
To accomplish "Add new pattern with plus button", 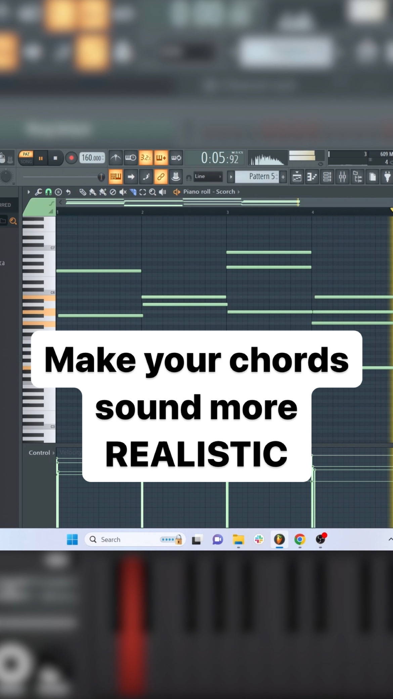I will pos(283,177).
